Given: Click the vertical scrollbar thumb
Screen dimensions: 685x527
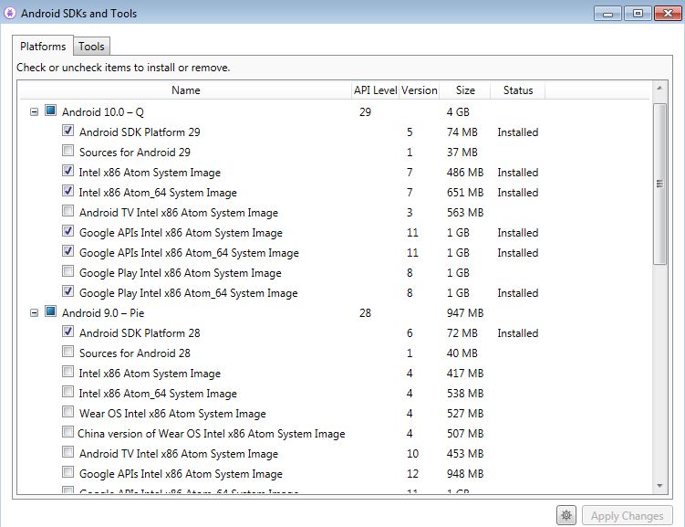Looking at the screenshot, I should [x=659, y=184].
